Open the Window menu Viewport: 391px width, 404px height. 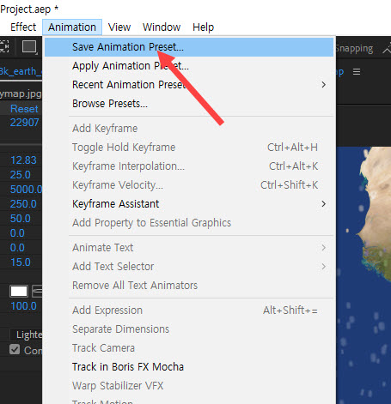[162, 27]
